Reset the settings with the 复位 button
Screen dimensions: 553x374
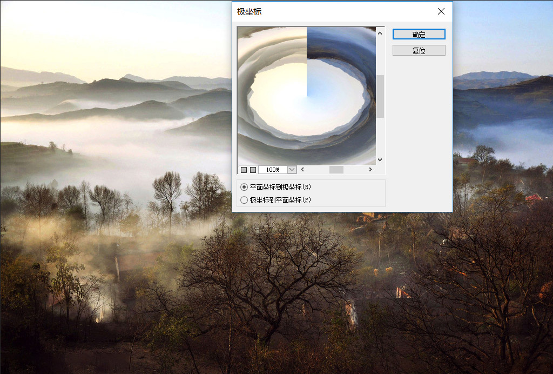pos(419,50)
